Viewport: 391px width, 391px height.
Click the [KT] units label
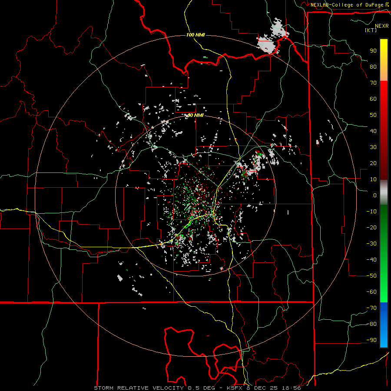coord(371,30)
